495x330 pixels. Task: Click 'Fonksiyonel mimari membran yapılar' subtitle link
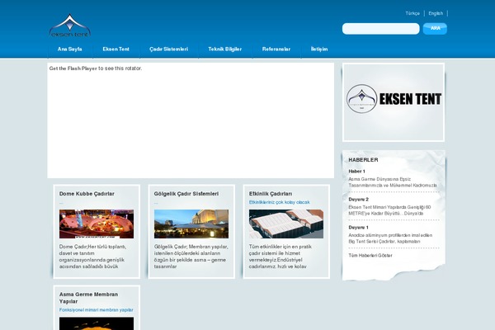(97, 310)
